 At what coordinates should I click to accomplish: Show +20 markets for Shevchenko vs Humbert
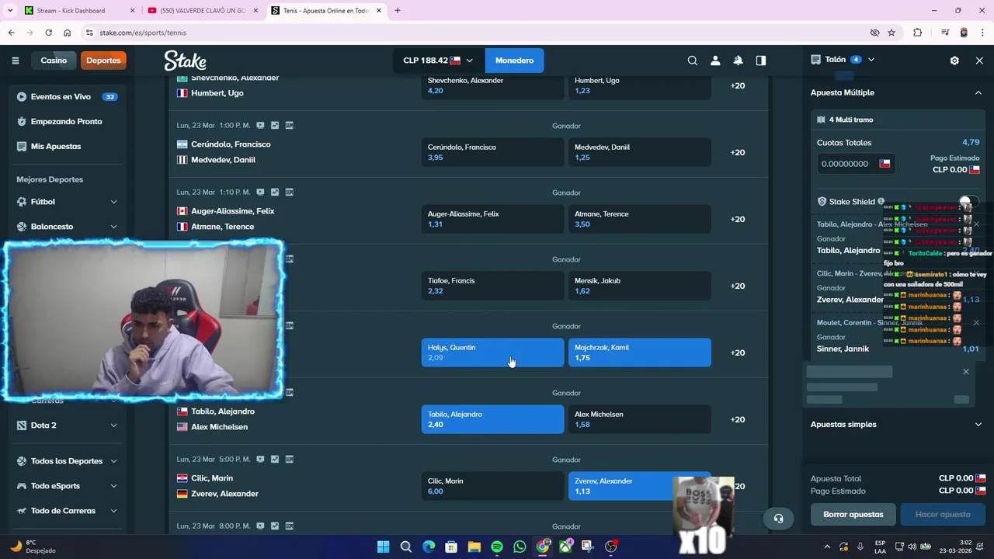click(x=738, y=85)
